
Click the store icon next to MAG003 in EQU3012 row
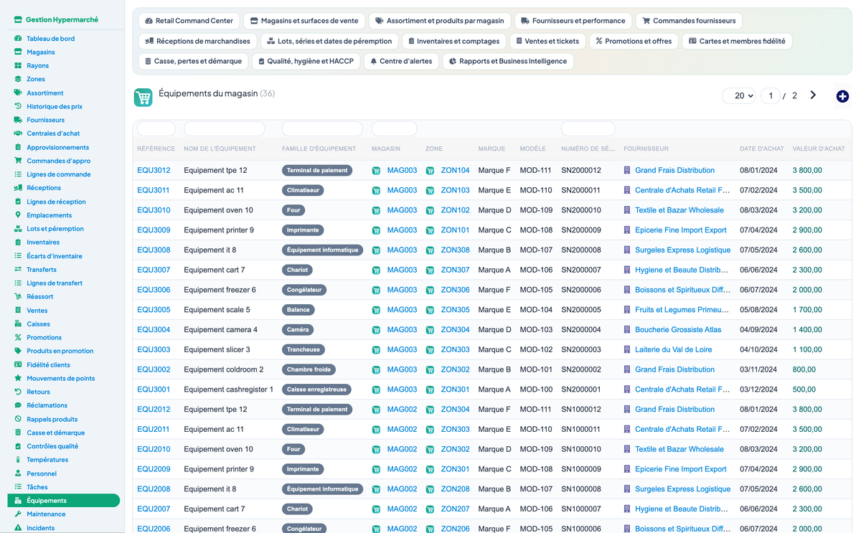coord(376,171)
